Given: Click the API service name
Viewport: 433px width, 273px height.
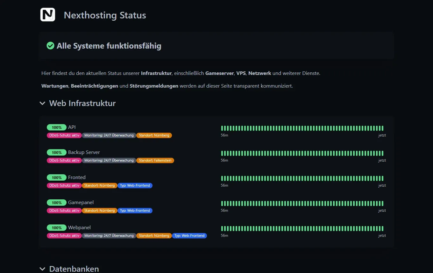Looking at the screenshot, I should pyautogui.click(x=72, y=127).
